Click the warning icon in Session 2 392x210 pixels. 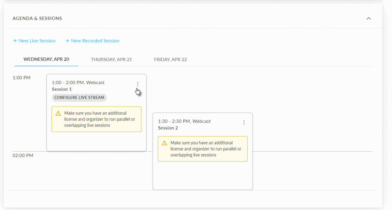click(x=164, y=143)
